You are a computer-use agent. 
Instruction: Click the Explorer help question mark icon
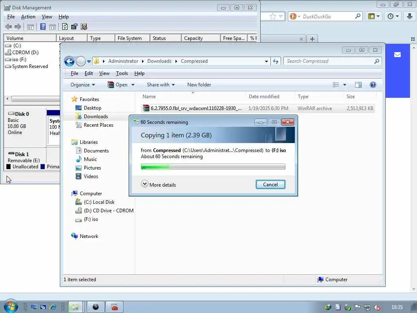tap(373, 85)
